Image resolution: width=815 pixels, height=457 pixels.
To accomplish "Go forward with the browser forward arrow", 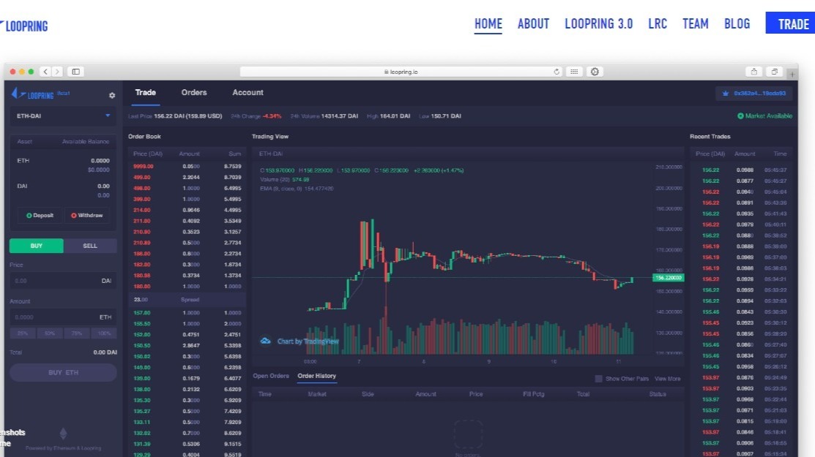I will pyautogui.click(x=58, y=72).
